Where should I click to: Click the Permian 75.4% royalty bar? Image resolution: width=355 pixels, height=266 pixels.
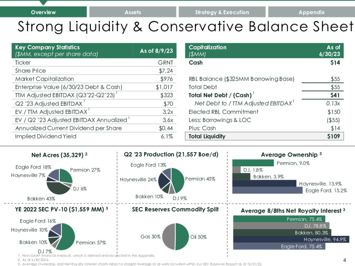point(279,219)
